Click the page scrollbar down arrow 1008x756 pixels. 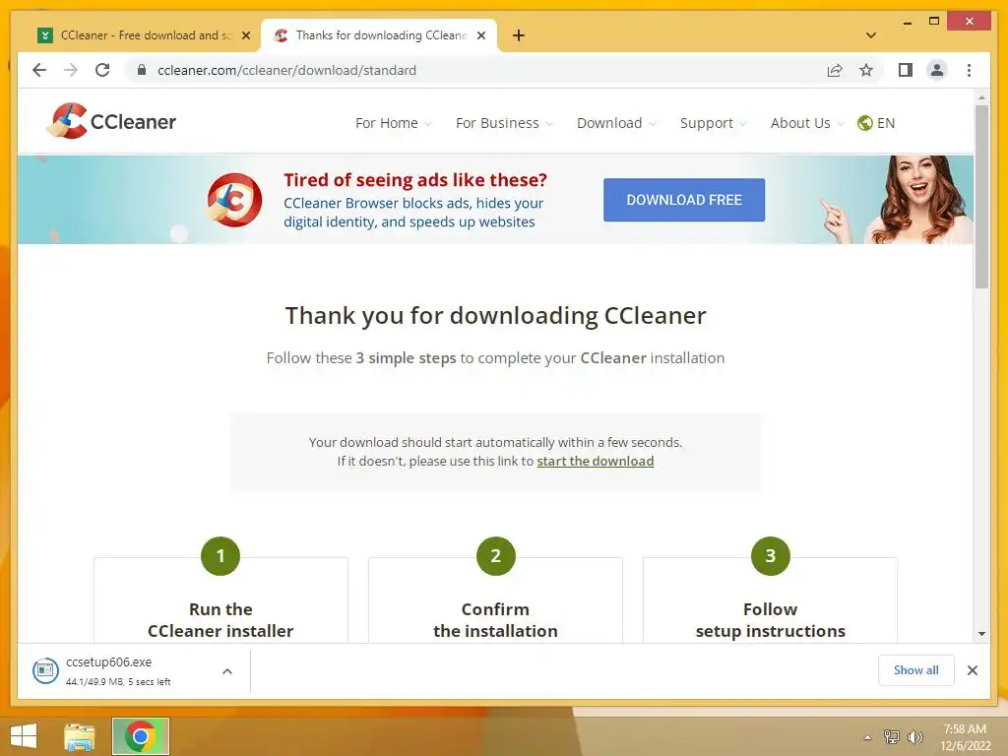coord(981,634)
